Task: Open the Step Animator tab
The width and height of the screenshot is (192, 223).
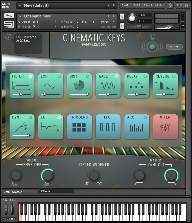Action: (x=21, y=192)
